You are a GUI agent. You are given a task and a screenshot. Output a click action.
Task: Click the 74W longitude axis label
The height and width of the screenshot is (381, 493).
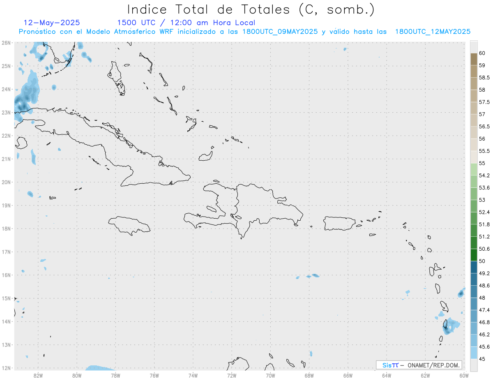[193, 375]
